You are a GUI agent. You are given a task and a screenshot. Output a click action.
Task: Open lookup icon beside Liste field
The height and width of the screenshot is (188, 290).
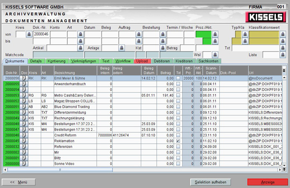(x=283, y=55)
